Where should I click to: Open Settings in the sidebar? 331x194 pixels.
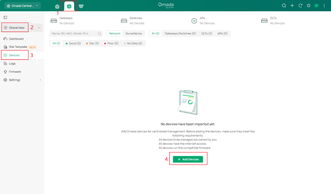14,80
